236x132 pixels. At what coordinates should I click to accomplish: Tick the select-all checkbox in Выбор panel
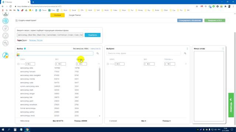click(x=18, y=64)
